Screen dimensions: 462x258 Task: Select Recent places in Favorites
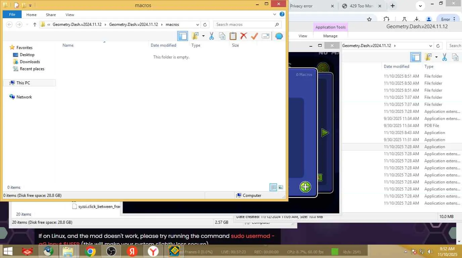tap(32, 69)
